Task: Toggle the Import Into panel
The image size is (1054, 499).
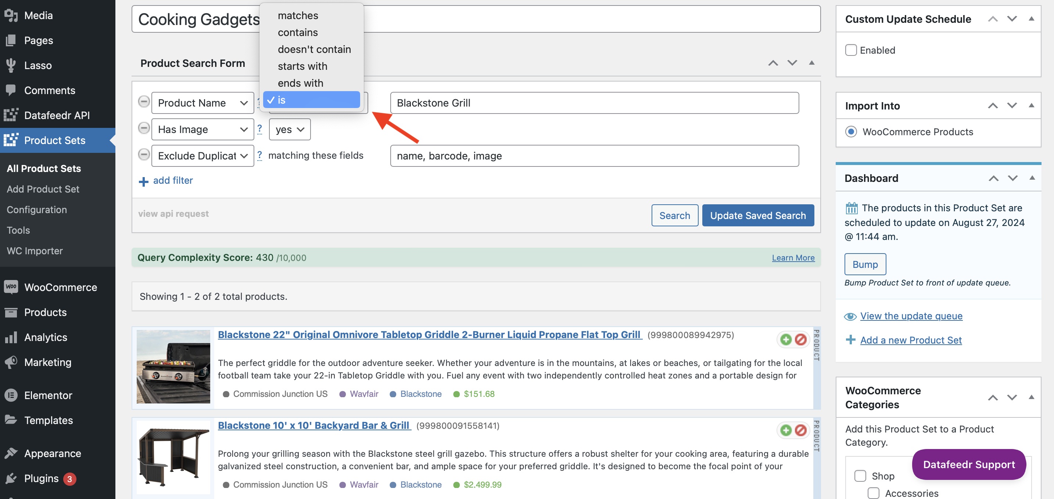Action: 1032,105
